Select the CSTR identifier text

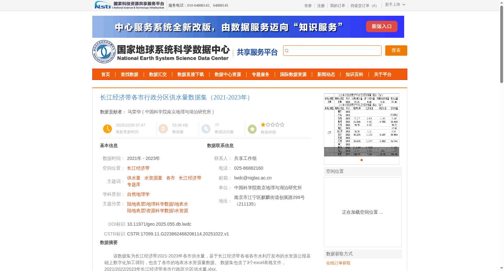(x=178, y=234)
